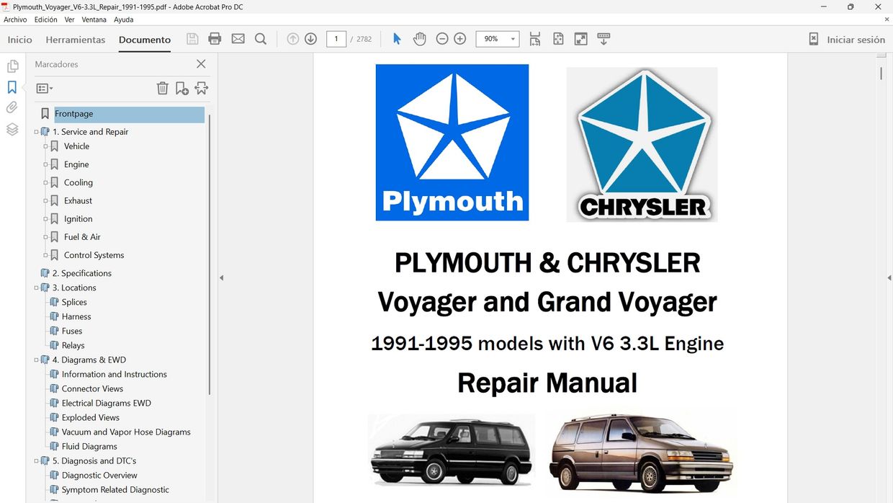Open Information and Instructions bookmark
The width and height of the screenshot is (893, 503).
click(x=115, y=374)
